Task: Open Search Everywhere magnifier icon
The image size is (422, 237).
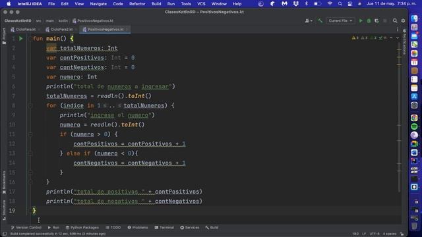Action: [395, 20]
